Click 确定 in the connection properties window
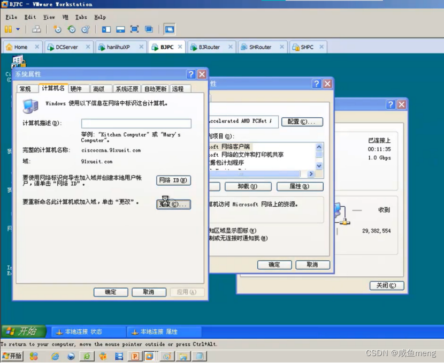Image resolution: width=444 pixels, height=363 pixels. click(274, 264)
